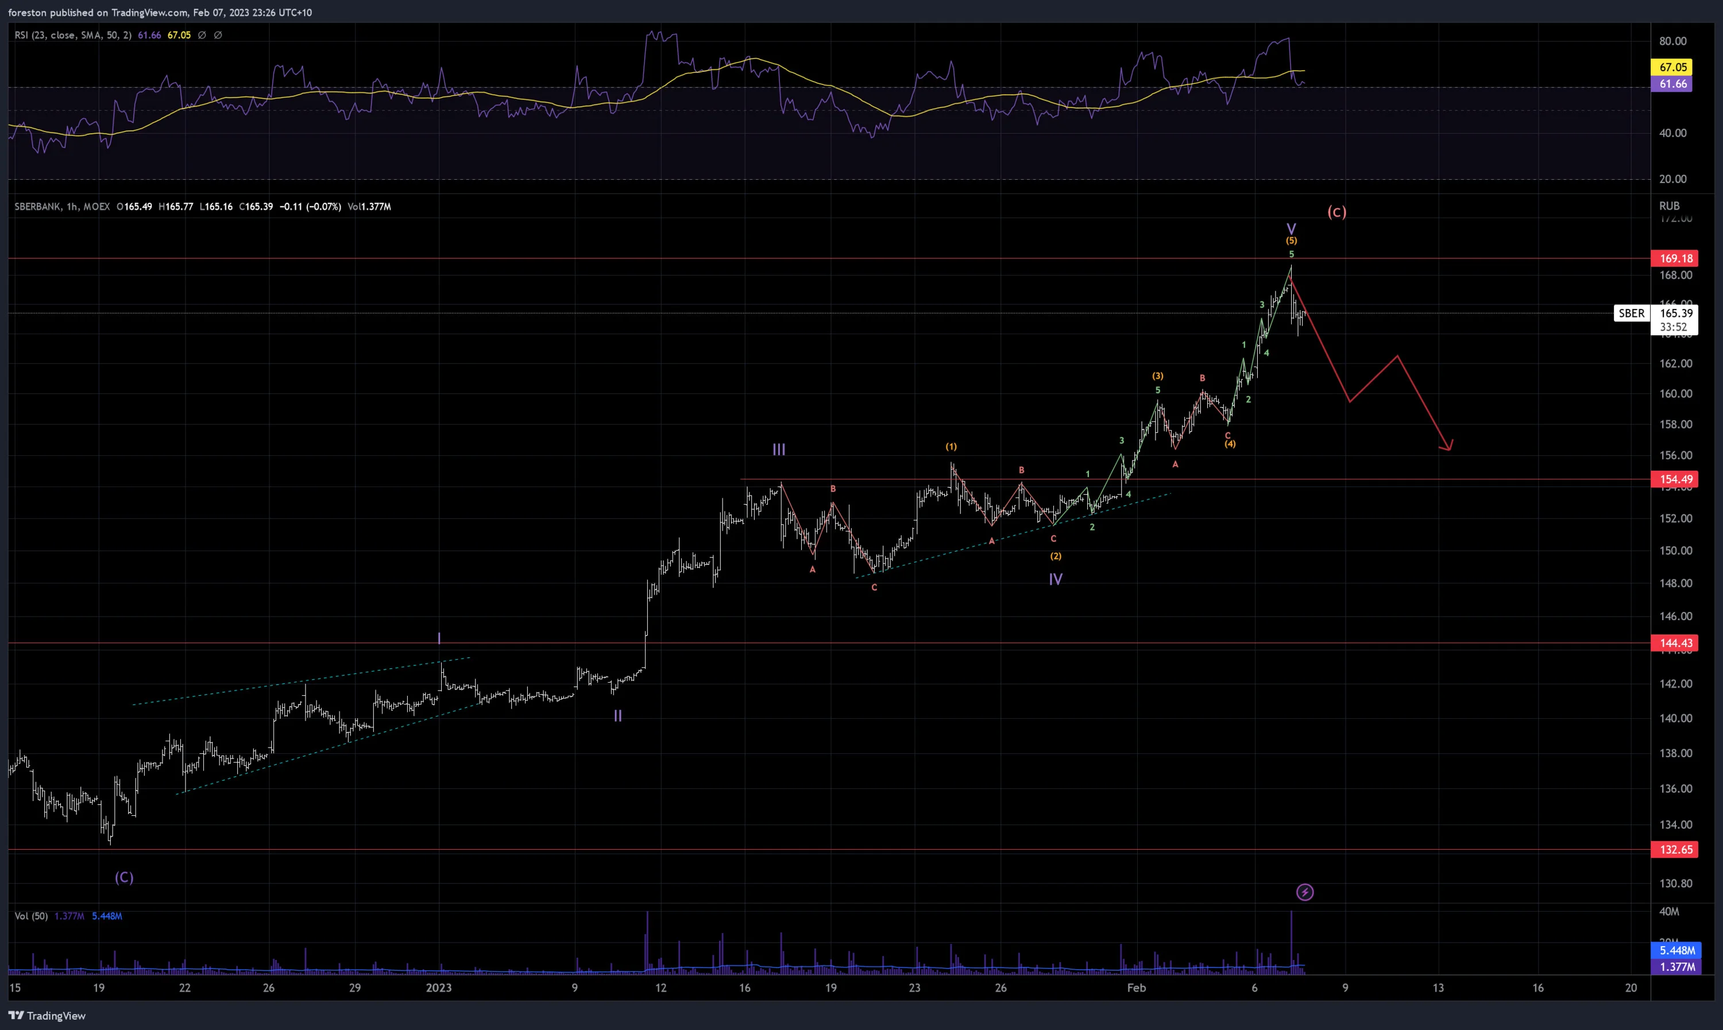The height and width of the screenshot is (1030, 1723).
Task: Select the orange (3) wave label
Action: [x=1157, y=375]
